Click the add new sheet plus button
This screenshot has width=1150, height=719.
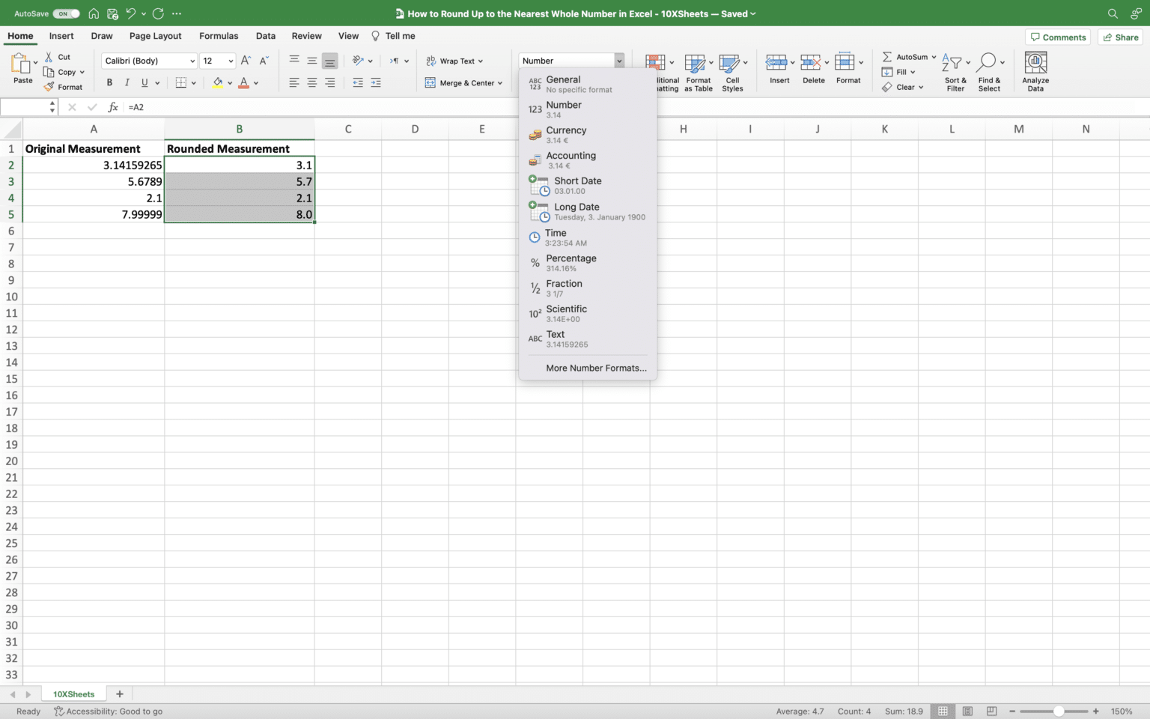pyautogui.click(x=119, y=694)
